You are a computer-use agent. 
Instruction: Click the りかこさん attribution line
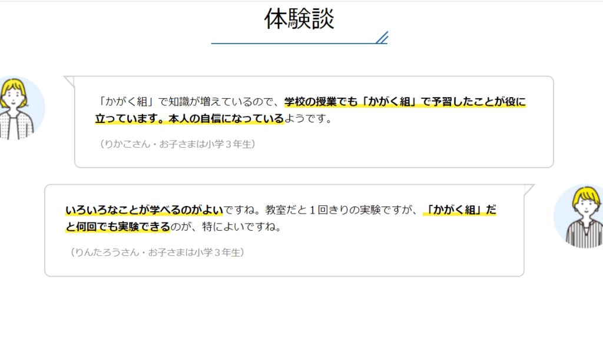177,144
